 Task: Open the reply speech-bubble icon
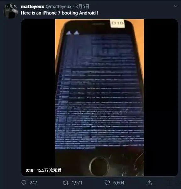pos(24,183)
